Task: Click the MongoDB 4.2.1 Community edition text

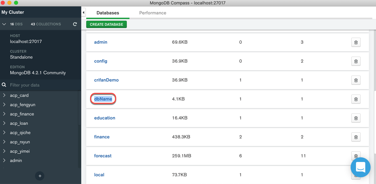Action: pyautogui.click(x=38, y=73)
